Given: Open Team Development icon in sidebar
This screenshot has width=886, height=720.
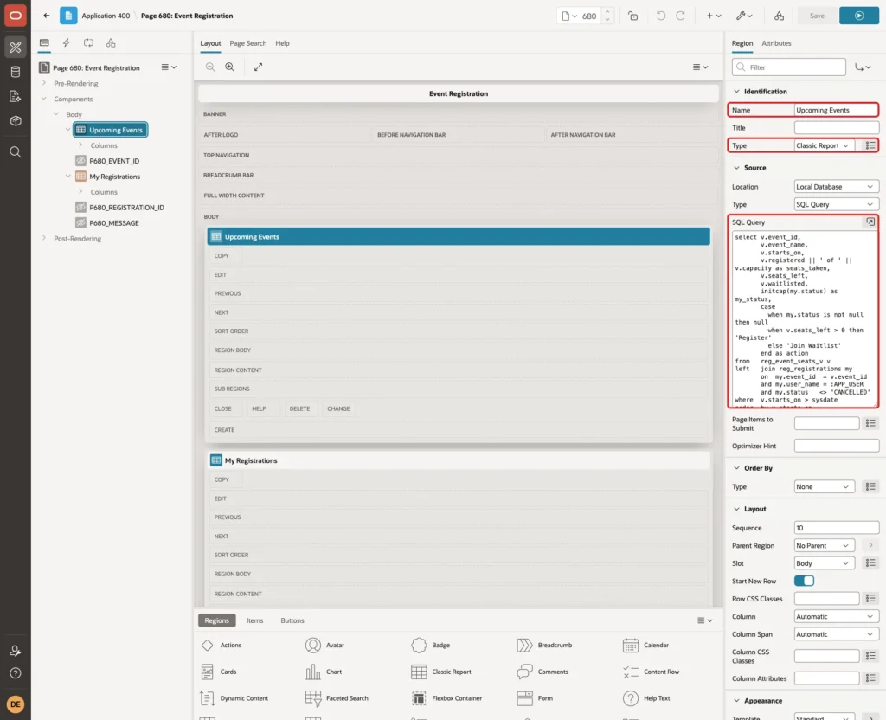Looking at the screenshot, I should point(16,97).
